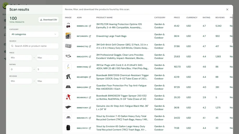The width and height of the screenshot is (239, 134).
Task: Open ASIN B00009LI4K link text
Action: point(82,26)
